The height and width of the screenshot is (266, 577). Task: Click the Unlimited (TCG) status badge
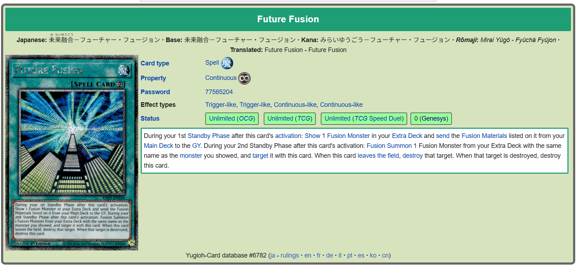tap(290, 118)
